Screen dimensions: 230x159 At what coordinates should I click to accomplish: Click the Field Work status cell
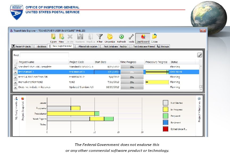click(176, 72)
